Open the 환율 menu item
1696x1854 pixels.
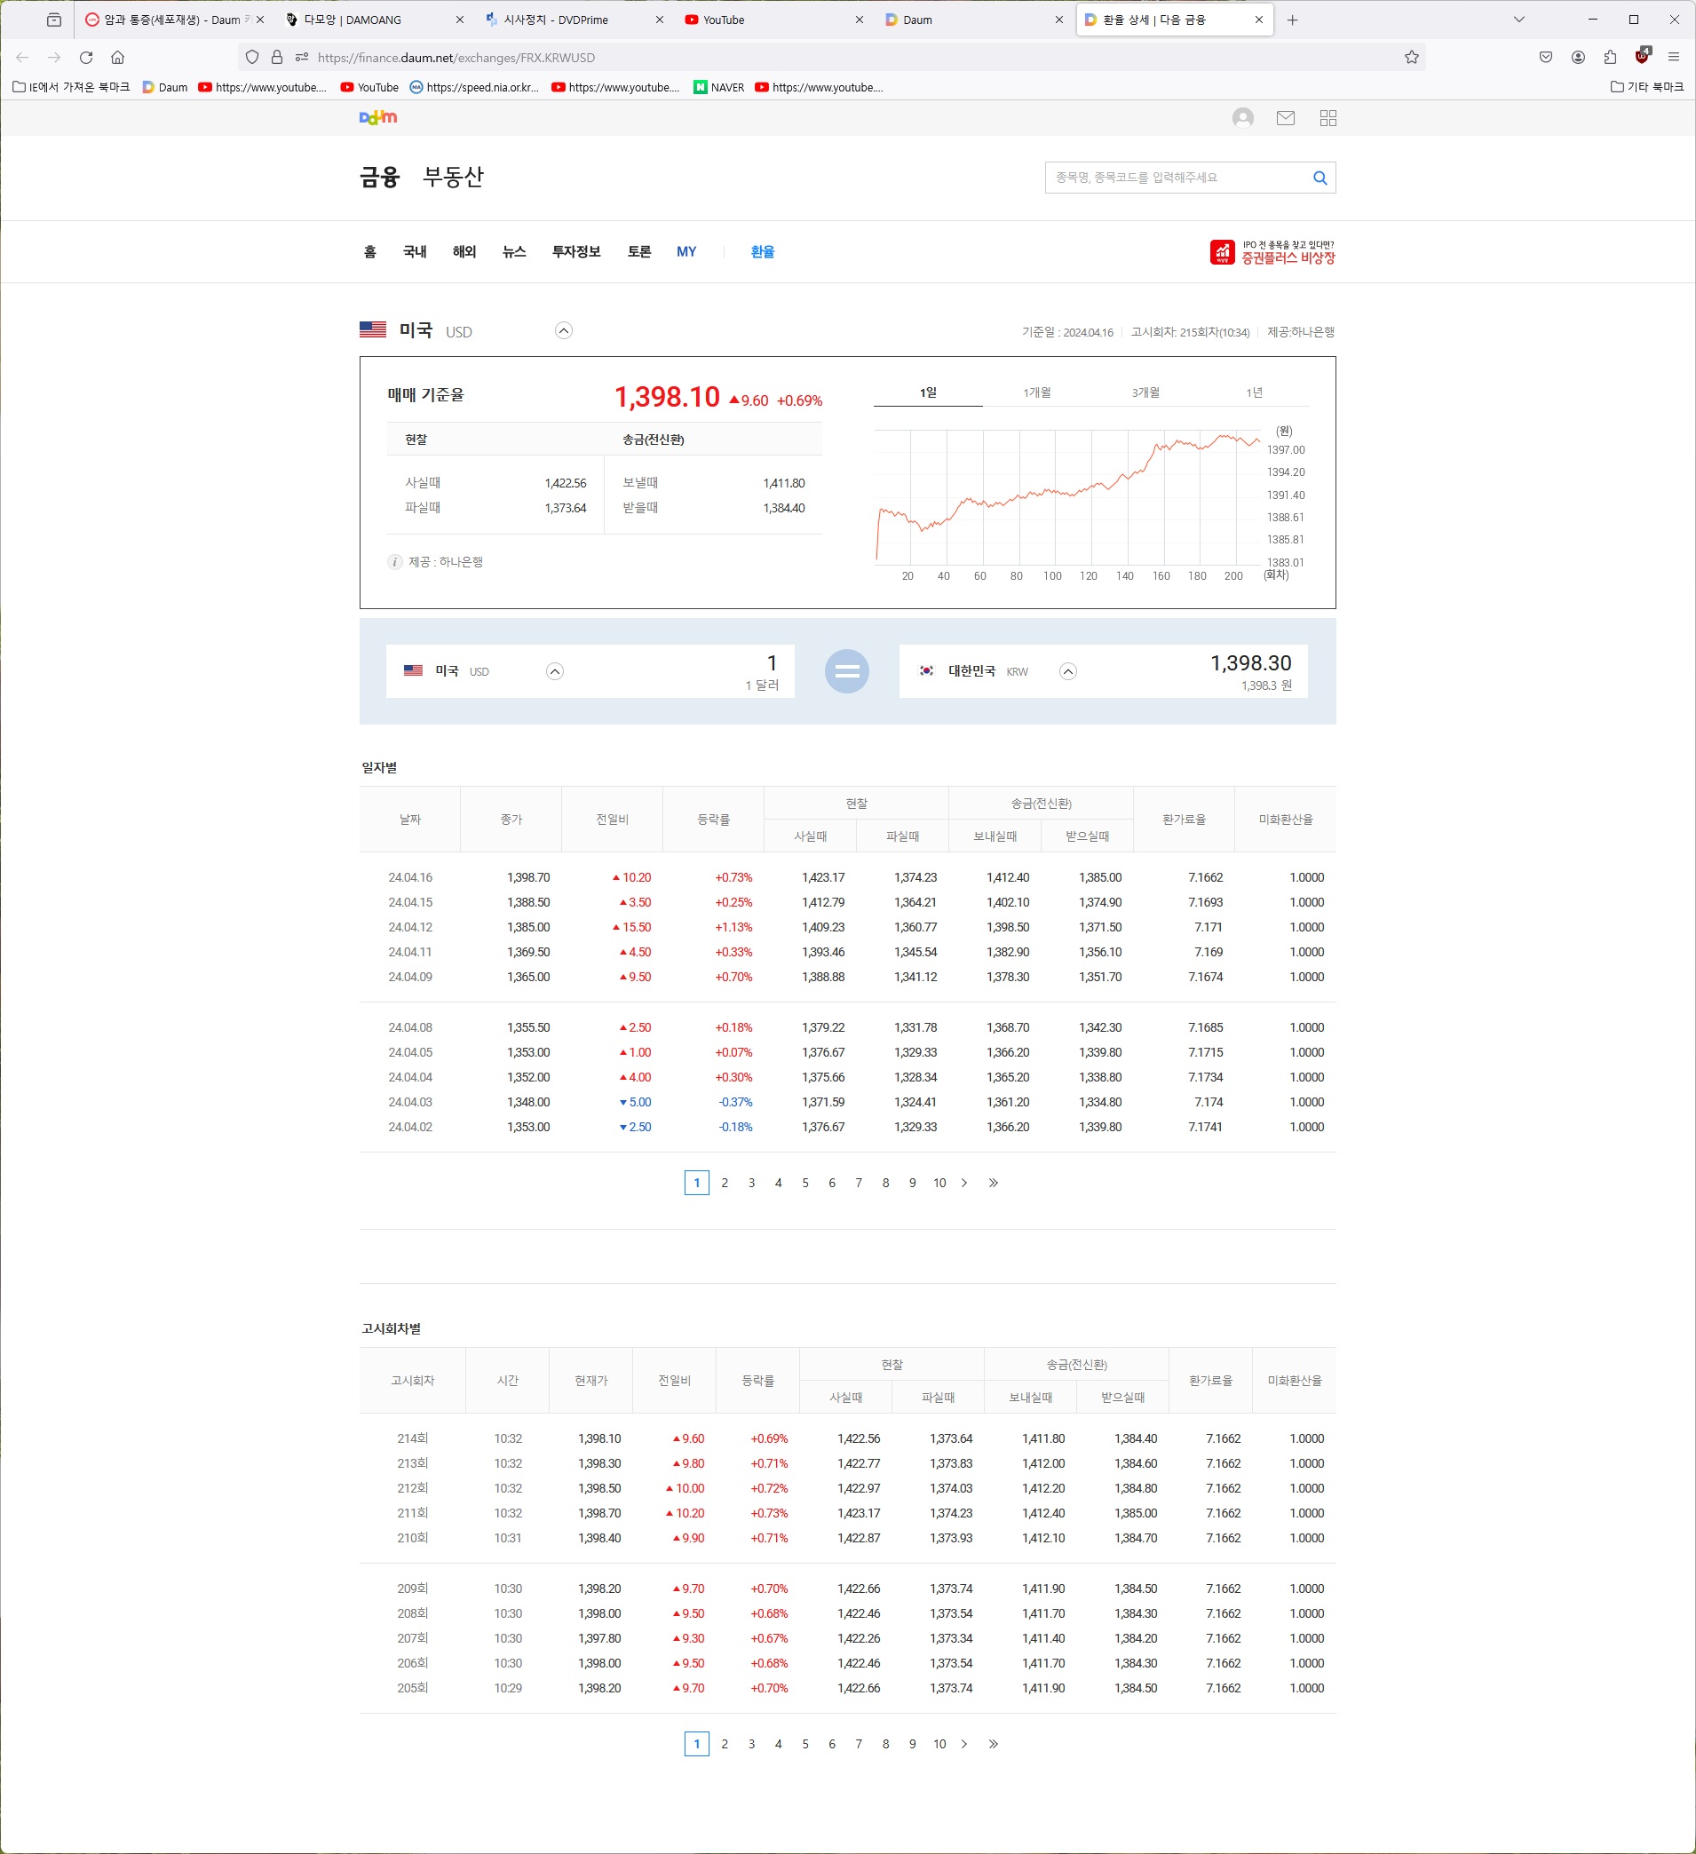pos(763,252)
